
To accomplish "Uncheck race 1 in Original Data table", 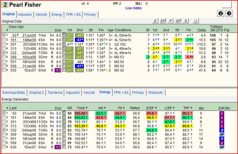I will (x=4, y=35).
